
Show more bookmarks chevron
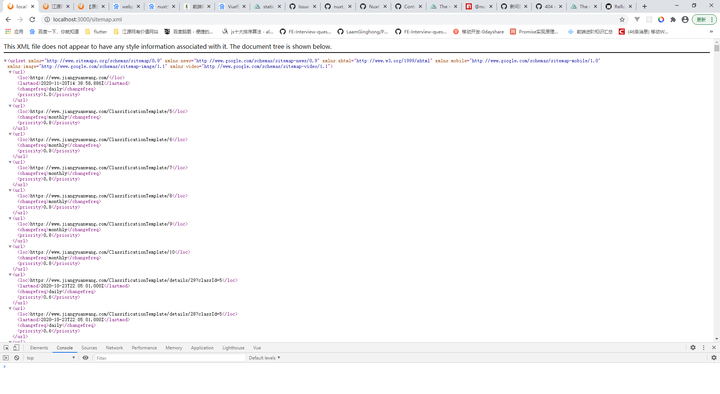711,32
